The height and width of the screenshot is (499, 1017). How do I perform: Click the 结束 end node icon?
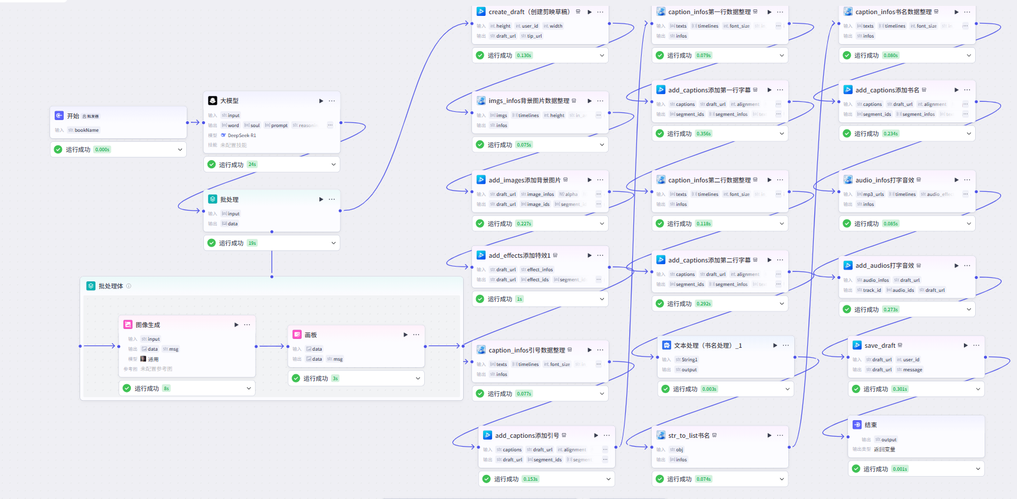click(857, 425)
